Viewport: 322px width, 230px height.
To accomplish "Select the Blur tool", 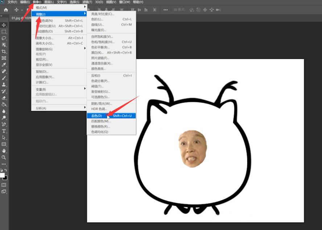I will coord(4,111).
